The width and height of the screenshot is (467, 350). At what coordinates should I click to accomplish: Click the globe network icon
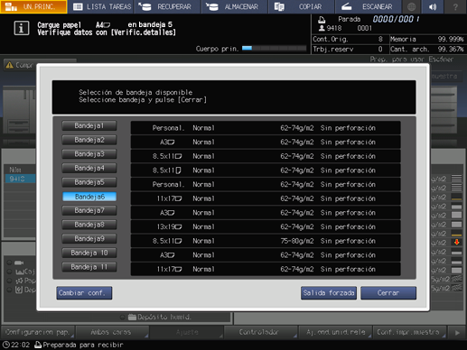(x=412, y=6)
